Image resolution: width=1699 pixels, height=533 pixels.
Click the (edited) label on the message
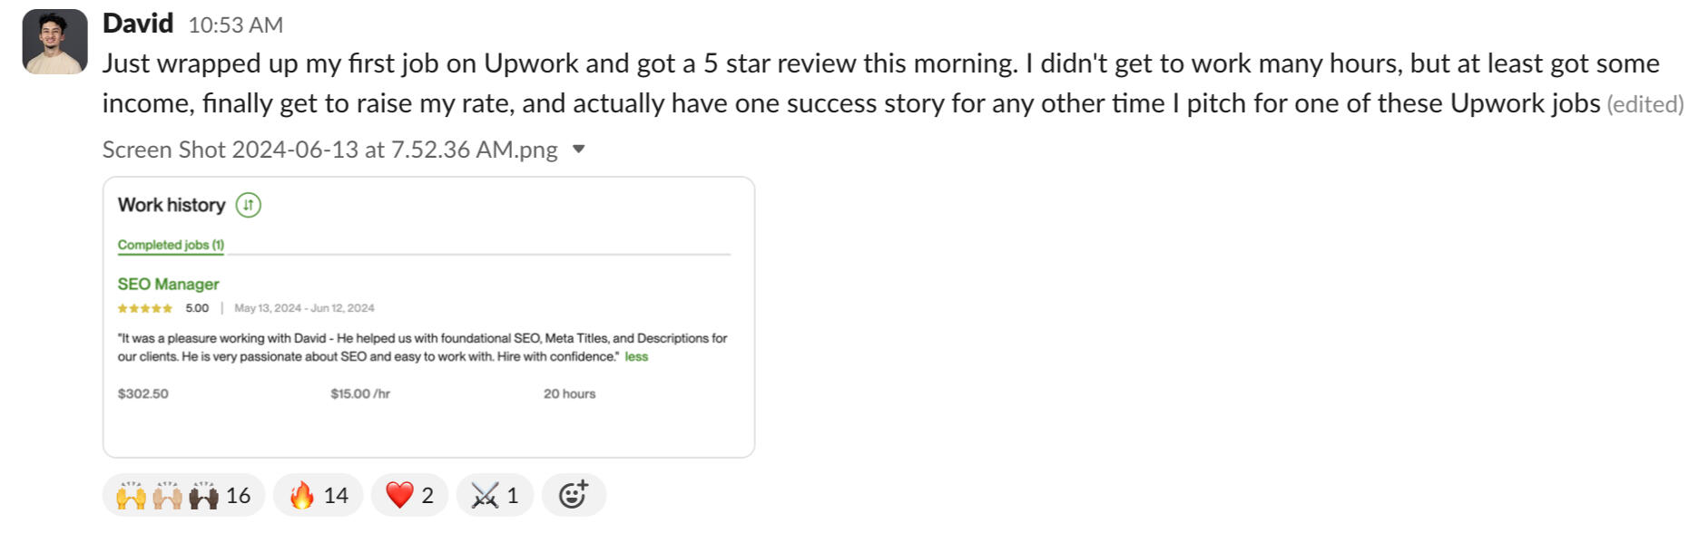[1645, 105]
